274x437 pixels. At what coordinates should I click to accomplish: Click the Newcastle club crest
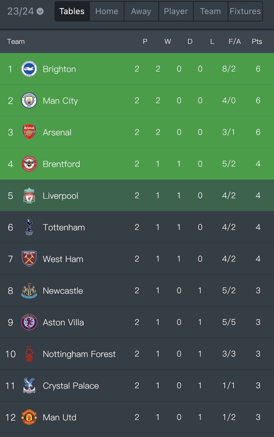coord(29,291)
